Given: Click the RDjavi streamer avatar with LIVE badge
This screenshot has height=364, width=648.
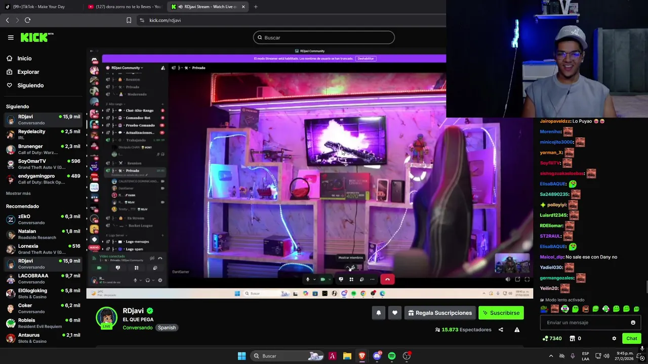Looking at the screenshot, I should pos(107,318).
